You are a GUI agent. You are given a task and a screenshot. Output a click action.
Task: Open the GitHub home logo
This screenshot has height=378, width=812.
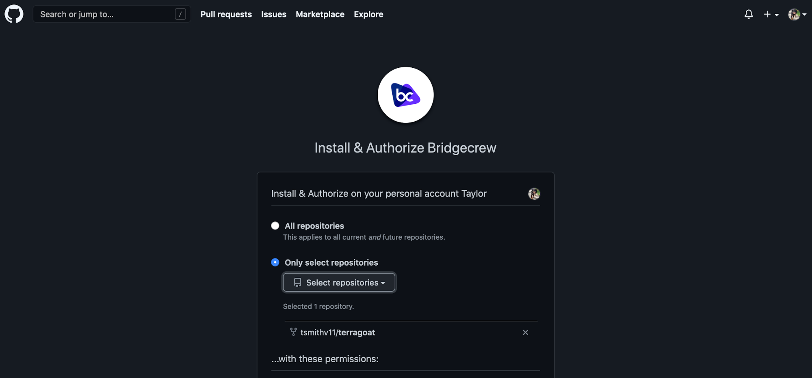point(14,14)
